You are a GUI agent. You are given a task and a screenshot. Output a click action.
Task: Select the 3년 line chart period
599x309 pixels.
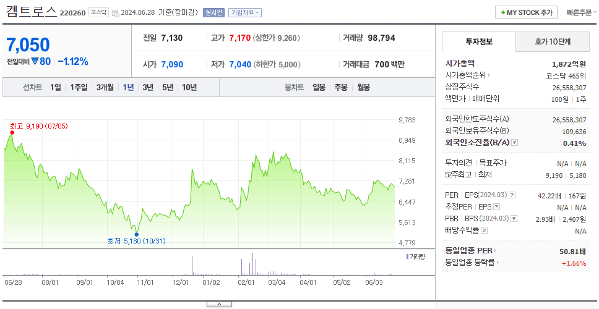click(148, 87)
